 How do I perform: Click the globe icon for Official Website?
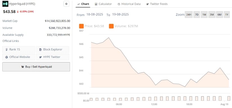6,57
